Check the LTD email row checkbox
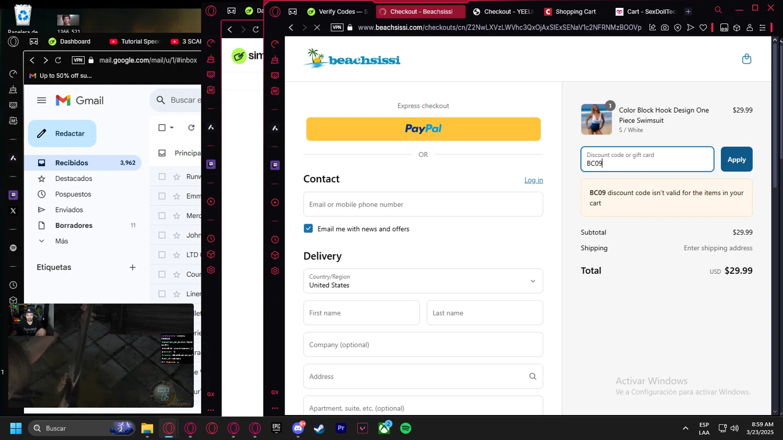The image size is (783, 440). click(162, 255)
